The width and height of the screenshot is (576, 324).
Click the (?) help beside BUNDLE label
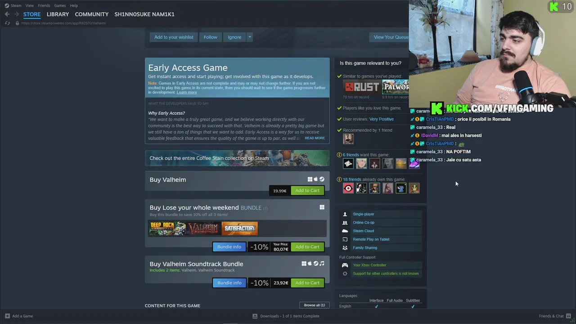(265, 208)
